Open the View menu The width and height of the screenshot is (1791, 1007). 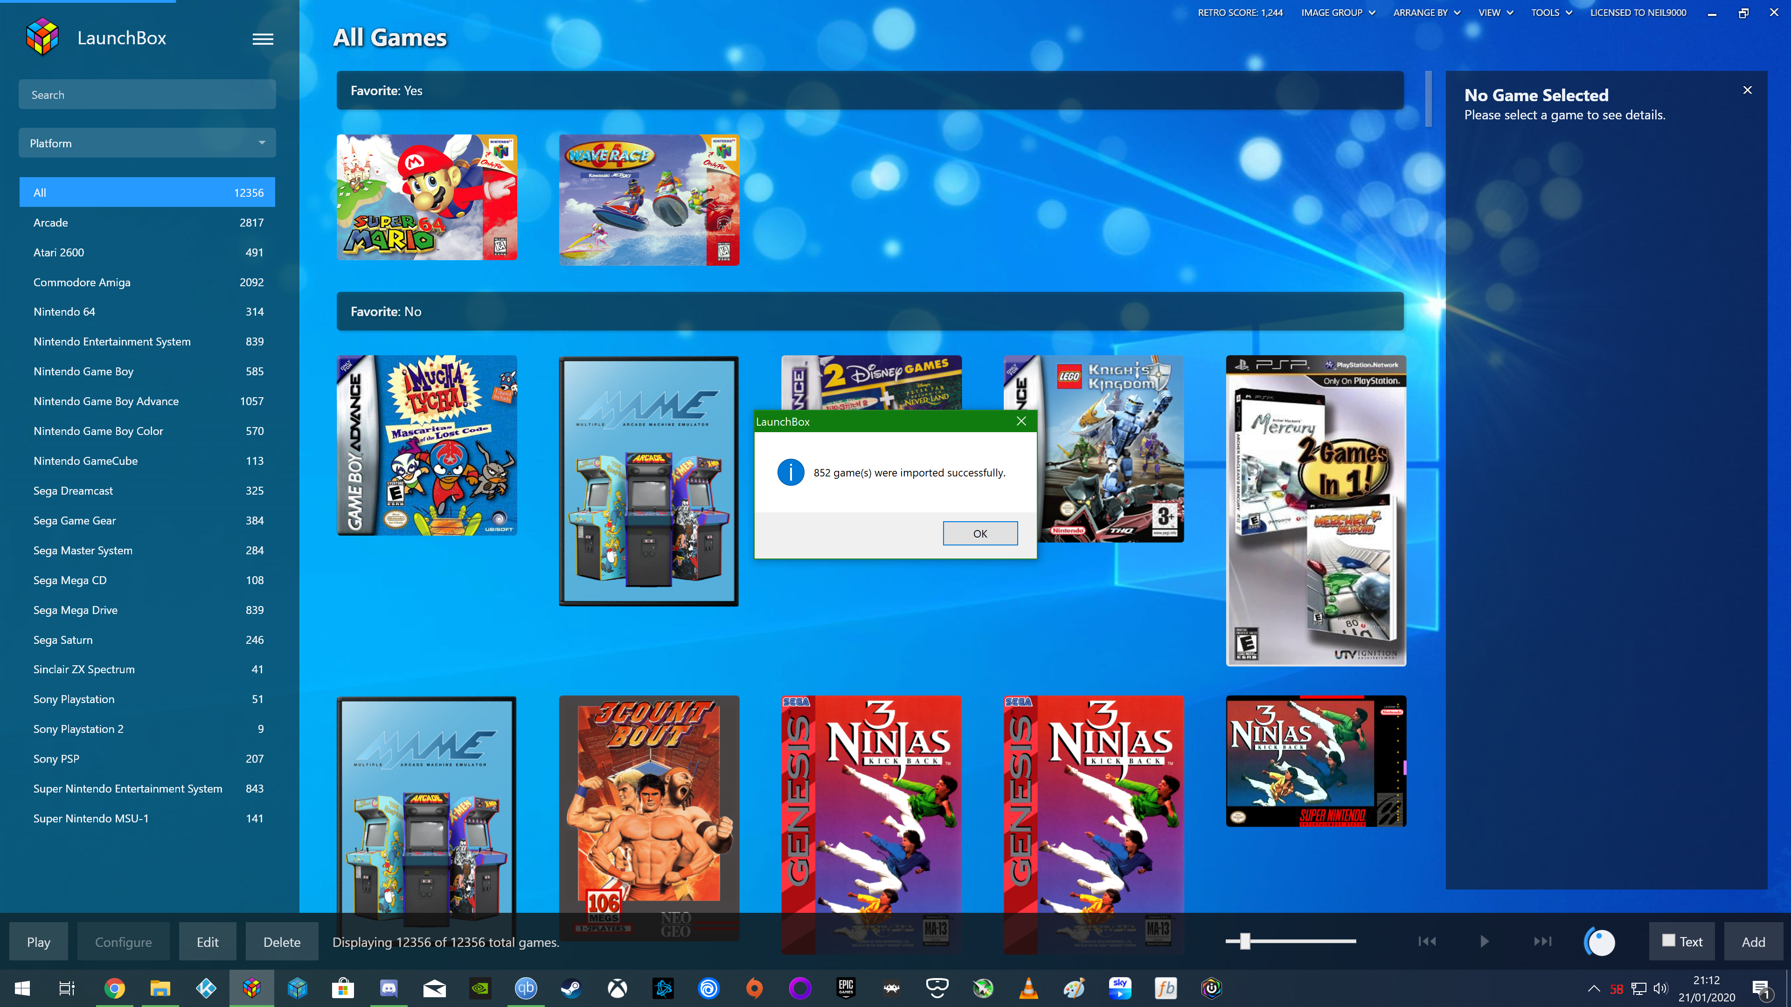[1495, 13]
